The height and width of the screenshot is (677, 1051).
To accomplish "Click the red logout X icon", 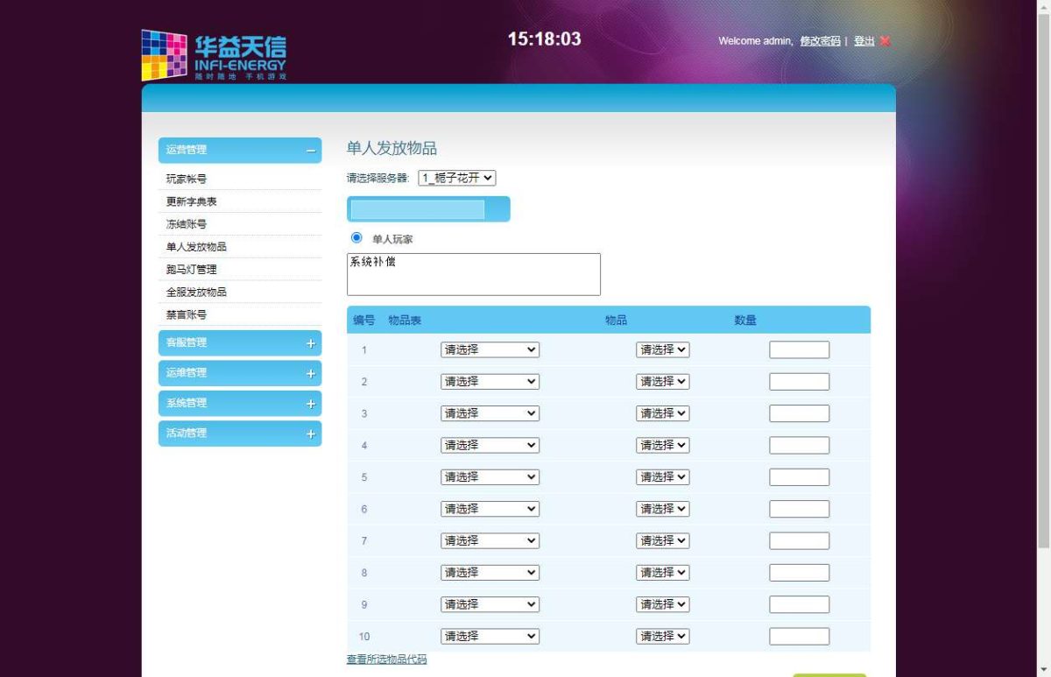I will coord(885,41).
